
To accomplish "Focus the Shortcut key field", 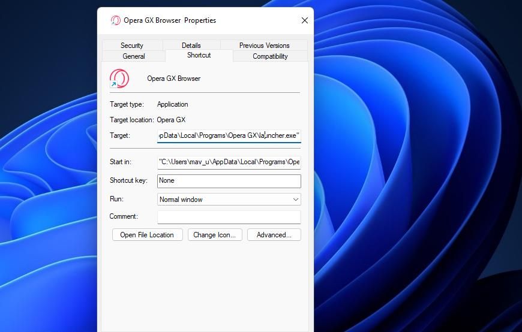I will (229, 181).
